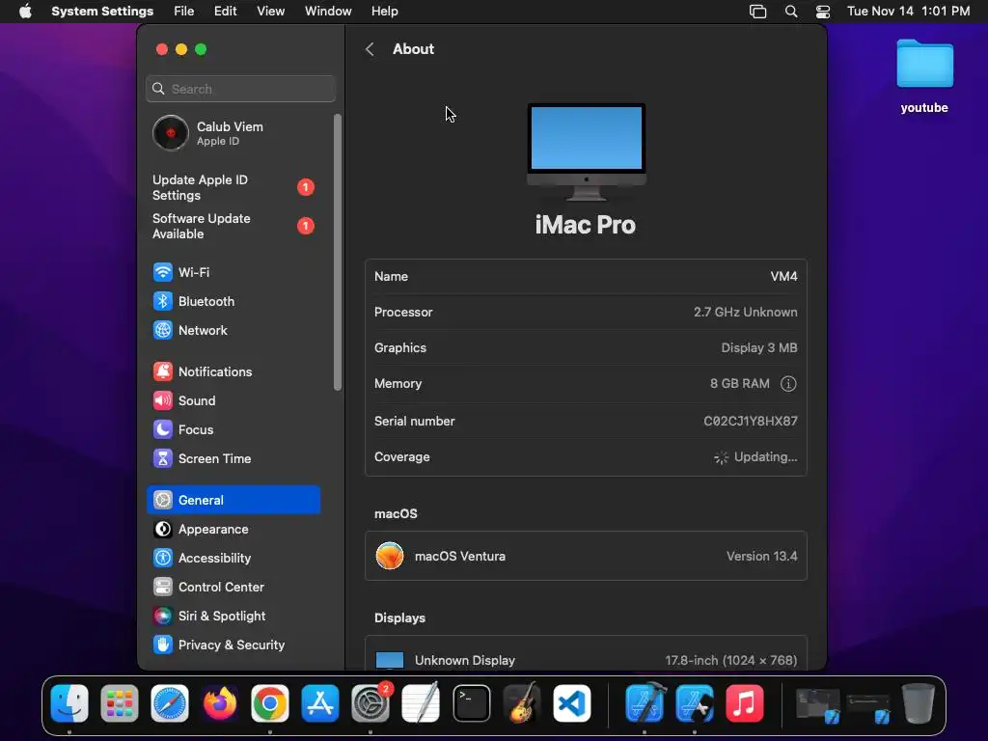Launch Google Chrome from the Dock
The image size is (988, 741).
pos(270,703)
